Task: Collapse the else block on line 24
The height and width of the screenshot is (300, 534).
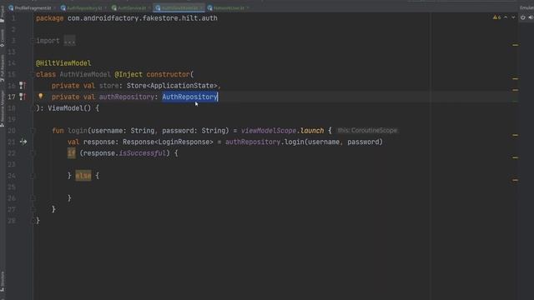Action: pyautogui.click(x=33, y=176)
